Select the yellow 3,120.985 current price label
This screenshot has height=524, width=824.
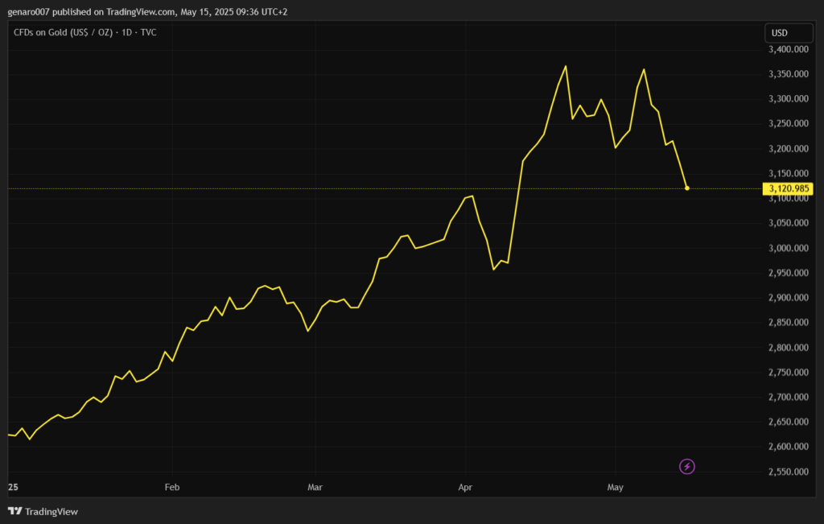point(789,188)
